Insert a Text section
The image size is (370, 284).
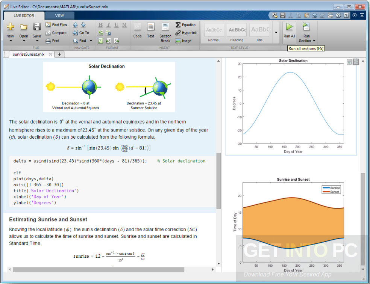(x=150, y=30)
